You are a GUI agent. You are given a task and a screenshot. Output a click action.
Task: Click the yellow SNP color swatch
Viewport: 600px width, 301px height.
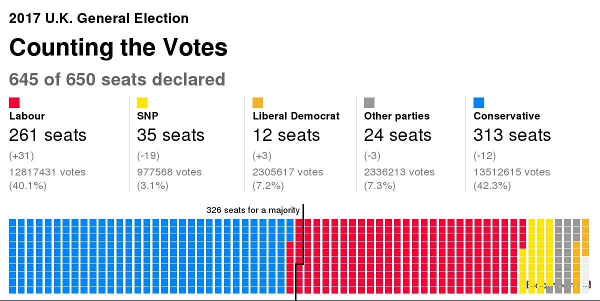(142, 102)
